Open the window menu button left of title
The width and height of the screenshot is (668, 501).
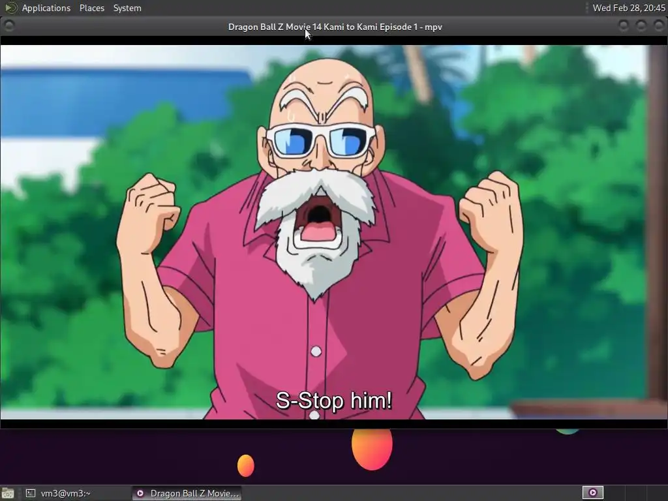(9, 26)
